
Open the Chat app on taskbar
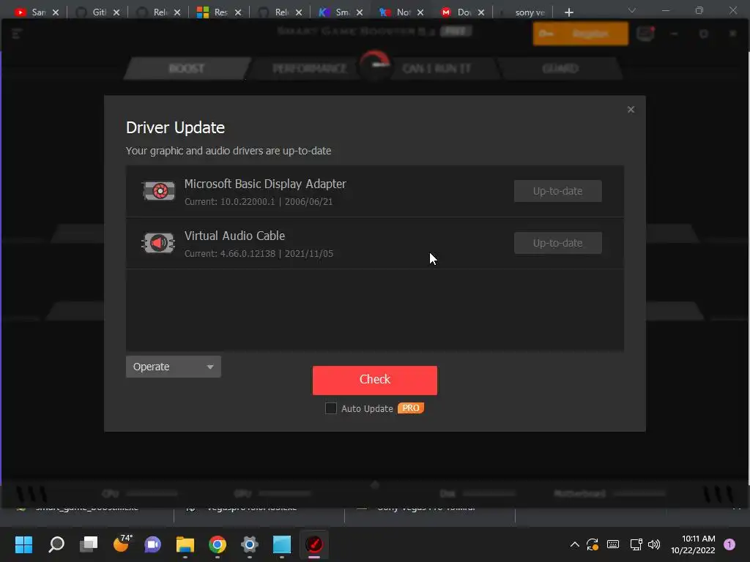(153, 544)
